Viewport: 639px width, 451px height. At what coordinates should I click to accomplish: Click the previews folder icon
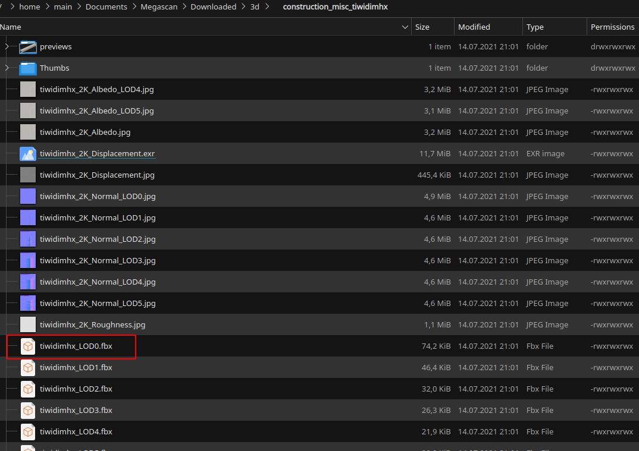tap(28, 46)
